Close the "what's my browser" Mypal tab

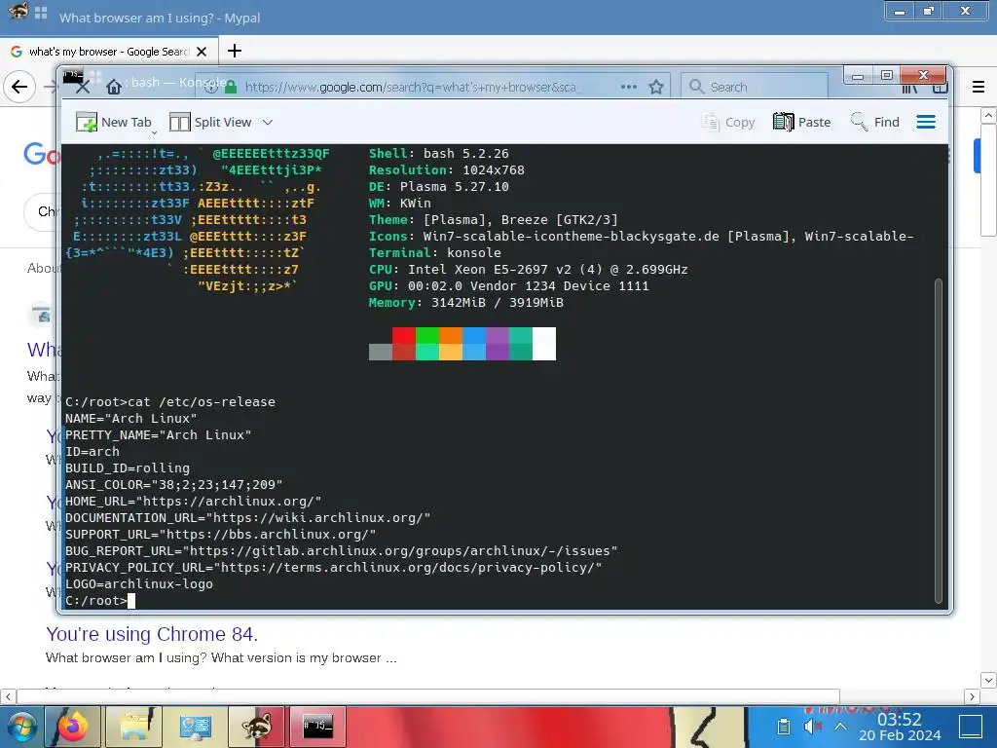(202, 52)
